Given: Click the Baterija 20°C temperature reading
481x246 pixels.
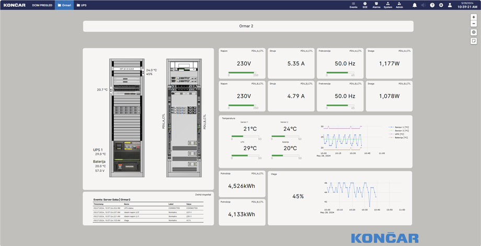Looking at the screenshot, I should (290, 148).
